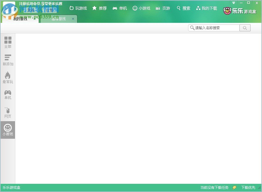
Task: Click the 登陆 login button
Action: pyautogui.click(x=31, y=10)
